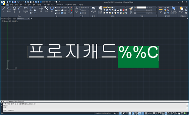This screenshot has height=115, width=189.
Task: Activate the Rotate tool
Action: coord(52,8)
